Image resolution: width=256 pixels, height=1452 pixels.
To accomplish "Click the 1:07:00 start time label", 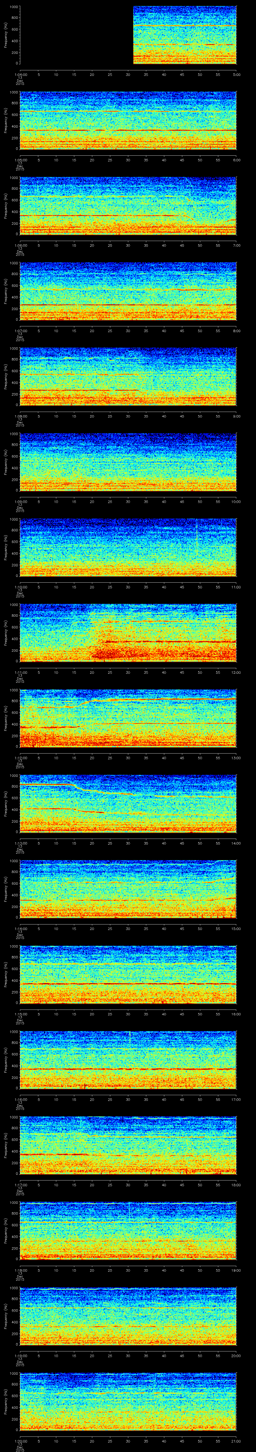I will (x=20, y=330).
